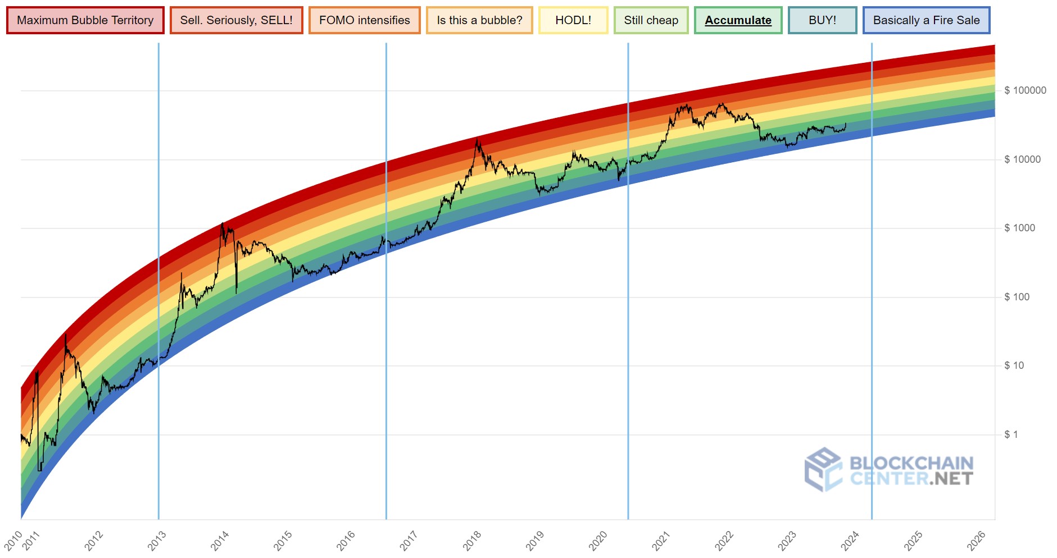Click the 2026 year label on x-axis

[x=976, y=541]
